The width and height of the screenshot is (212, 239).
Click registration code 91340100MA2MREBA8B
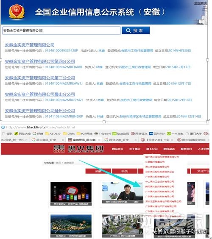click(63, 67)
